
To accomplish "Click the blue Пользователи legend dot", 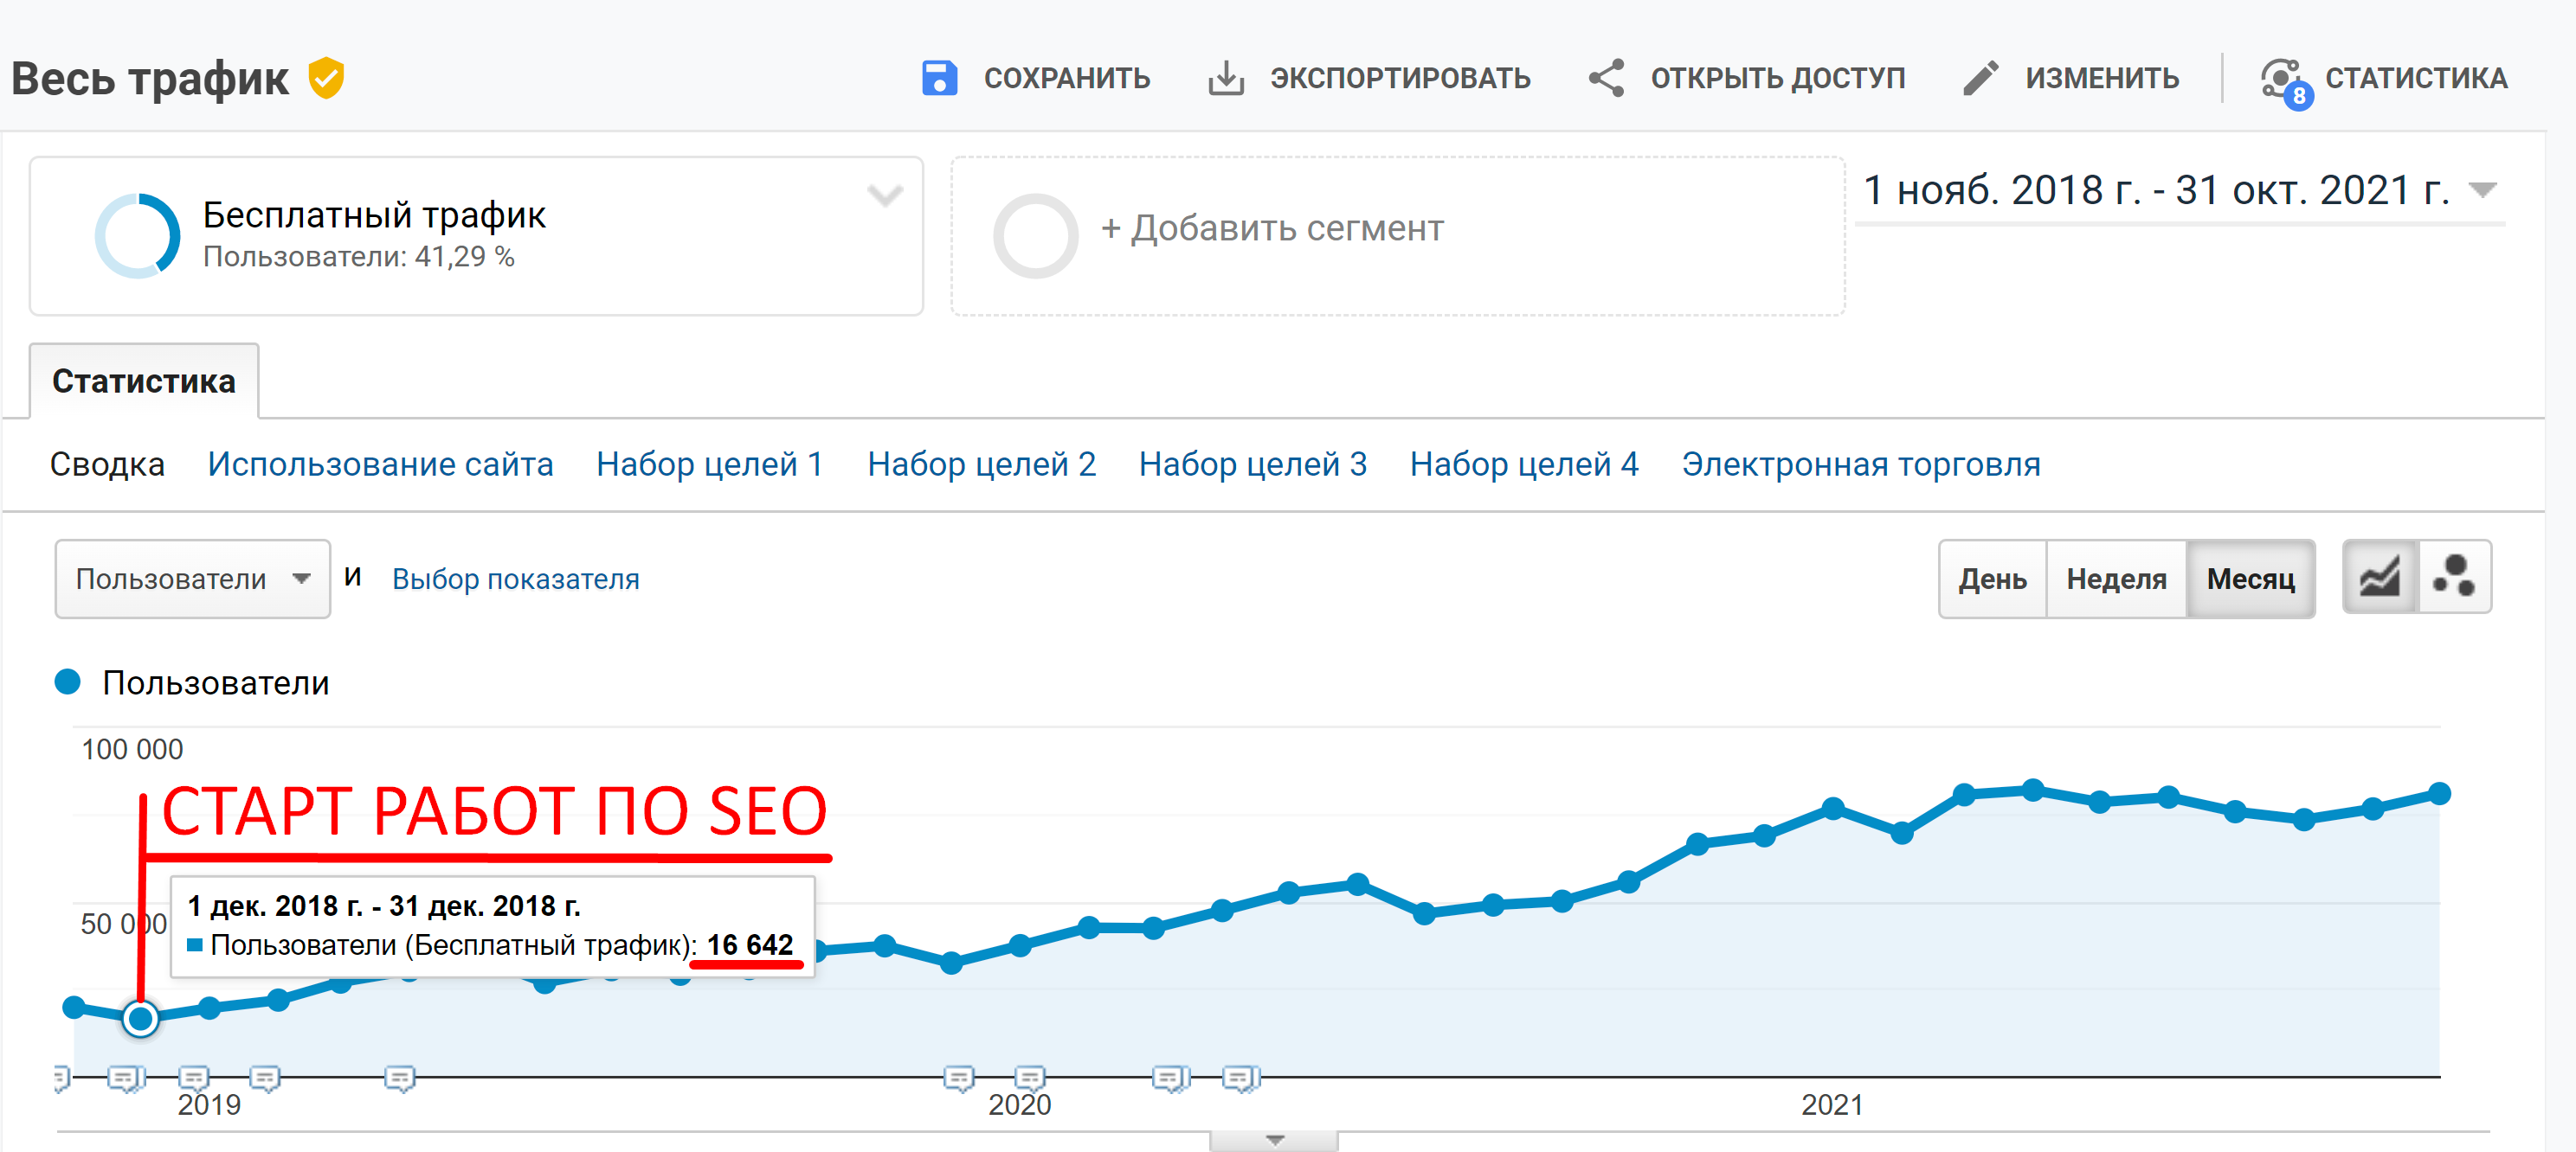I will pyautogui.click(x=68, y=682).
